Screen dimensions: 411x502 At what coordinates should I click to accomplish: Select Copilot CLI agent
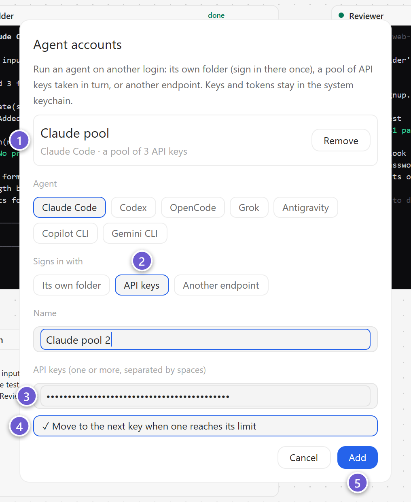pyautogui.click(x=66, y=233)
